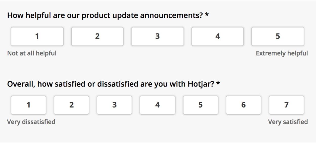Image resolution: width=316 pixels, height=143 pixels.
Task: Click the required asterisk after 'Hotjar?'
Action: coord(218,83)
